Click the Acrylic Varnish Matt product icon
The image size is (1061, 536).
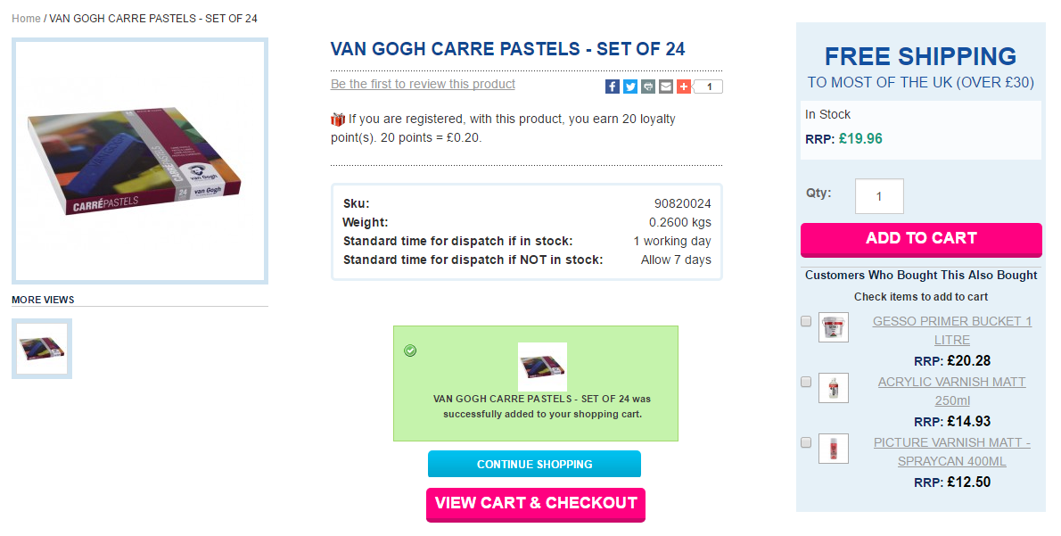point(833,388)
